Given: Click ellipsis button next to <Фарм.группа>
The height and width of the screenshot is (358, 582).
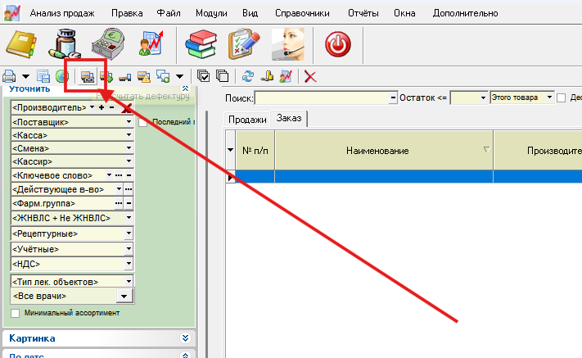Looking at the screenshot, I should click(119, 203).
